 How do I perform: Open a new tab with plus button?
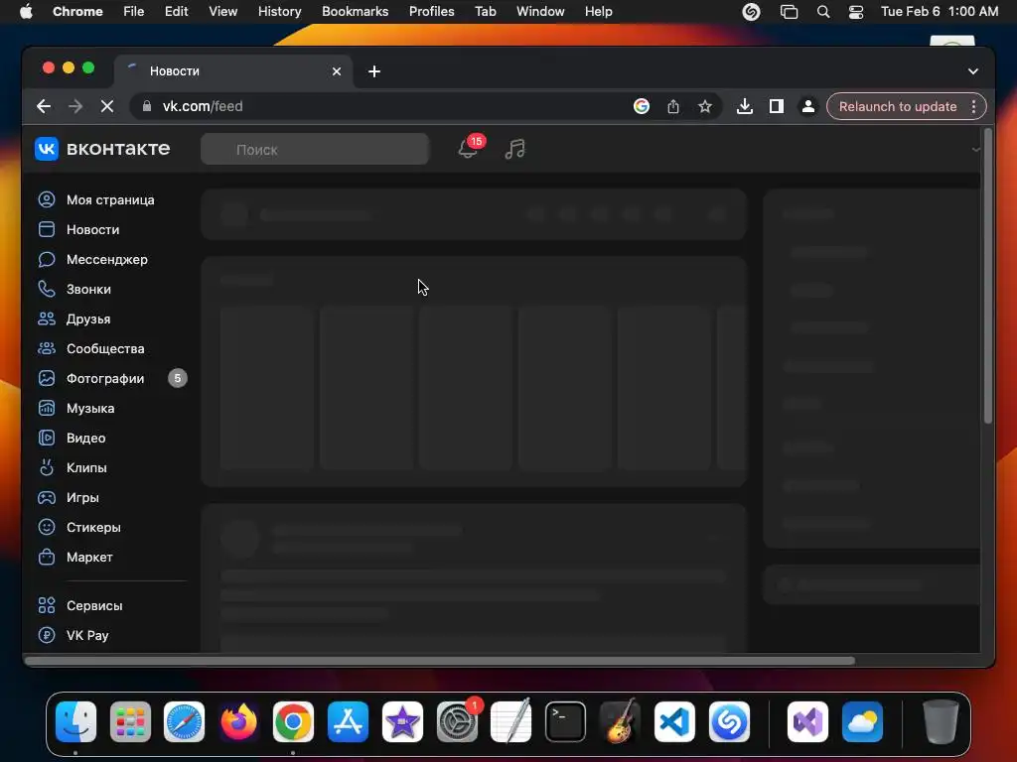click(374, 71)
